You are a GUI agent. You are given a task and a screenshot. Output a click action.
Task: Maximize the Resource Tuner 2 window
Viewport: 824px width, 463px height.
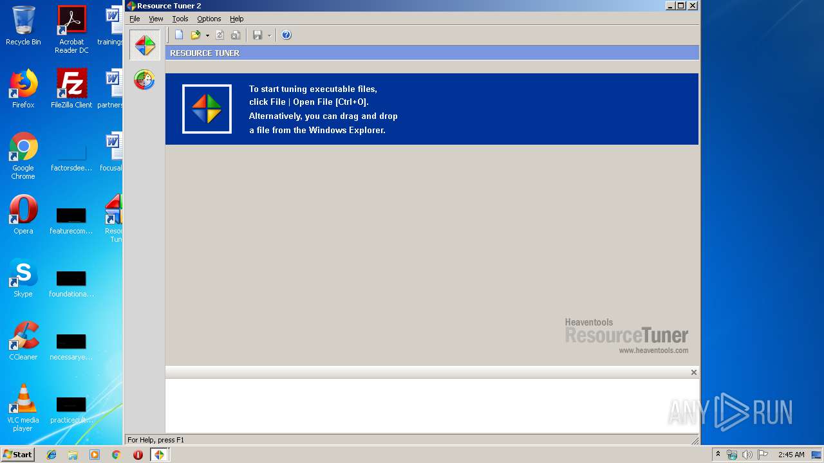coord(681,6)
